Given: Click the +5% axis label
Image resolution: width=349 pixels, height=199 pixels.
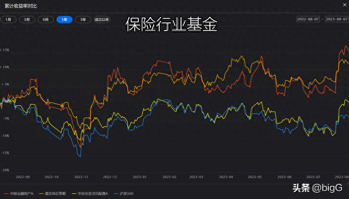Looking at the screenshot, I should (x=5, y=85).
